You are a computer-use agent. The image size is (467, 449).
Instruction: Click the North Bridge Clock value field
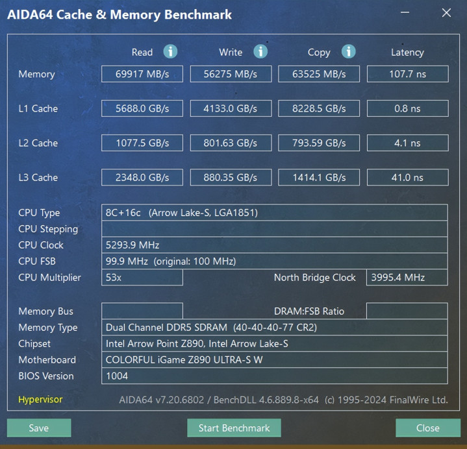pyautogui.click(x=407, y=277)
